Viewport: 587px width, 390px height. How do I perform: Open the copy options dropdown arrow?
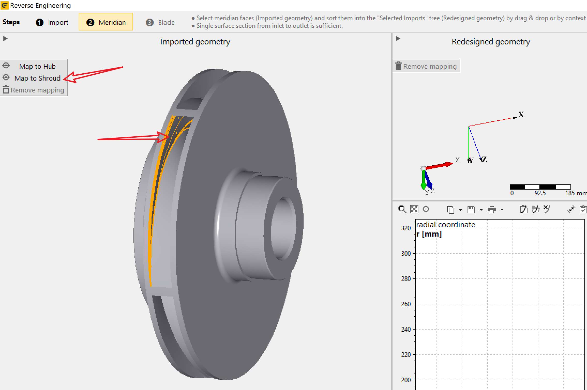coord(461,209)
